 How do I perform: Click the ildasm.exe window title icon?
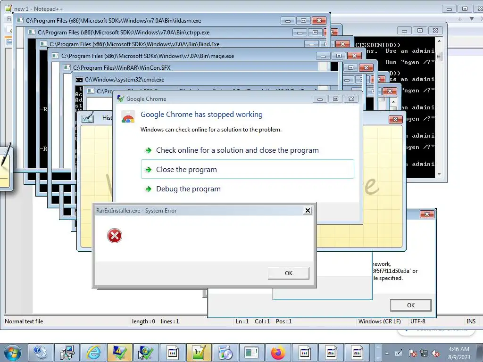pos(20,21)
